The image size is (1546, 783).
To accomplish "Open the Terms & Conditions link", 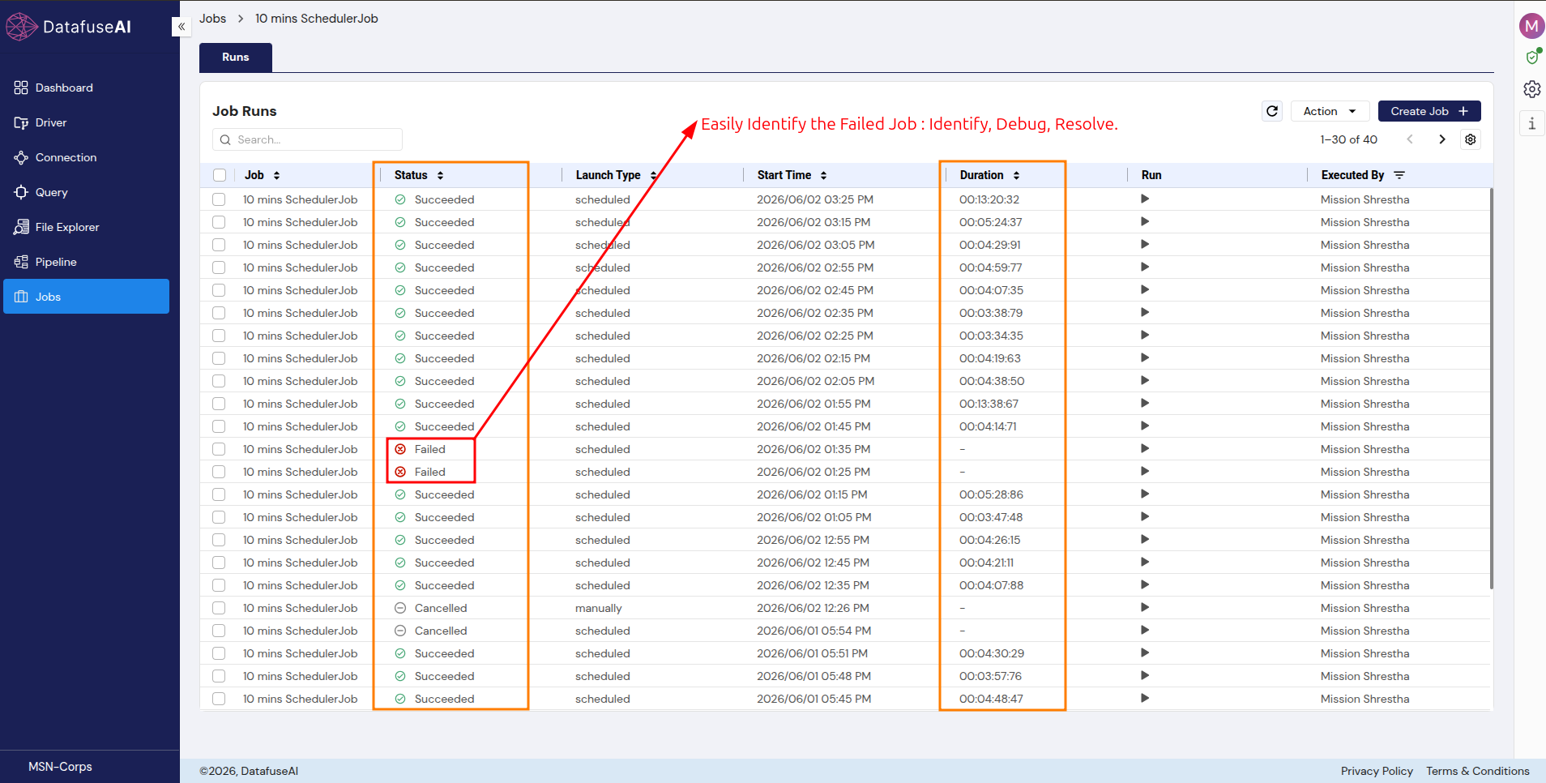I will click(1478, 771).
